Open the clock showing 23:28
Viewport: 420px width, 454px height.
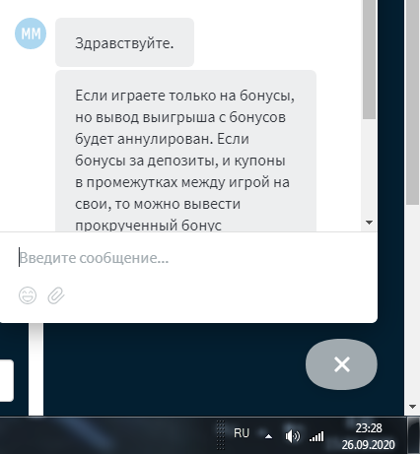[369, 428]
